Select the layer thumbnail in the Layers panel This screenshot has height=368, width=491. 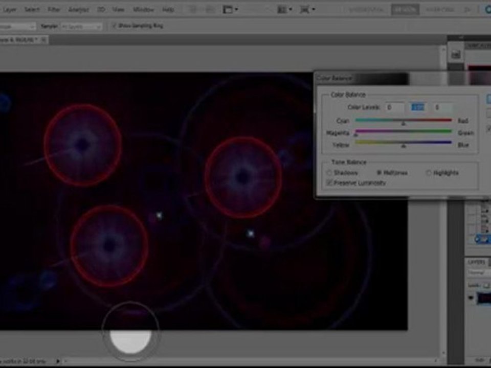click(484, 298)
